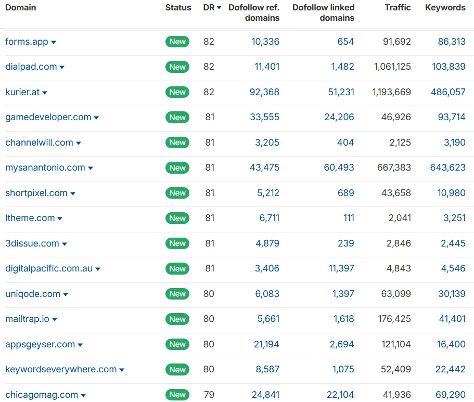Screen dimensions: 474x402
Task: Expand the dropdown arrow next to channelwill.com
Action: click(x=79, y=143)
